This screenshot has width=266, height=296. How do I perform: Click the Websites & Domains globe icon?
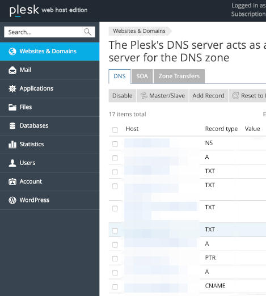point(12,51)
